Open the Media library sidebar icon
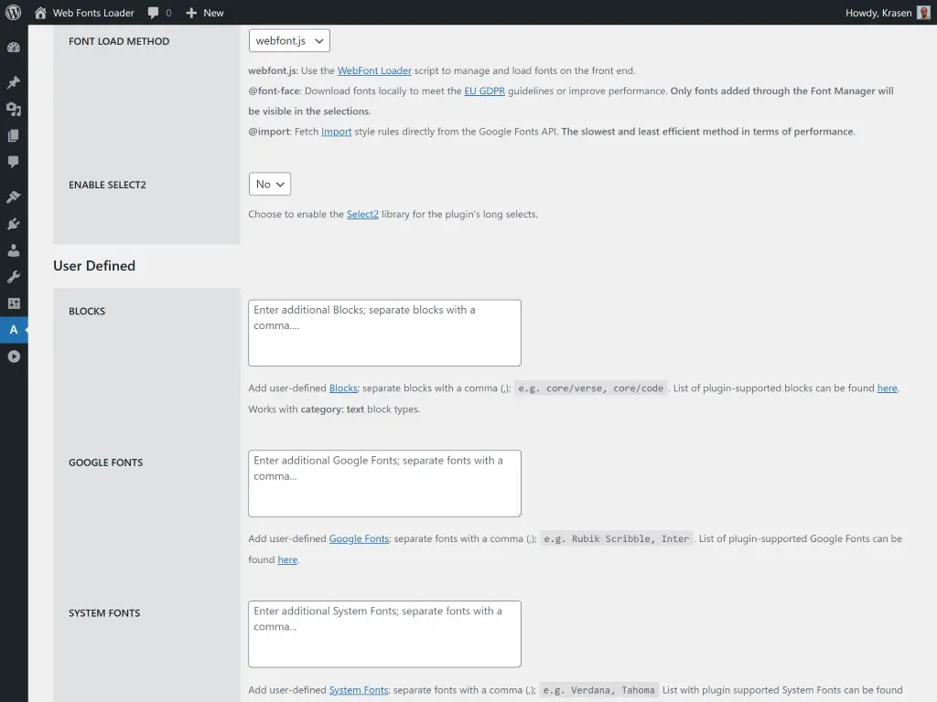The width and height of the screenshot is (937, 702). [x=14, y=109]
